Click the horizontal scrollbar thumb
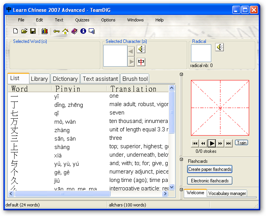The height and width of the screenshot is (216, 266). click(x=62, y=193)
